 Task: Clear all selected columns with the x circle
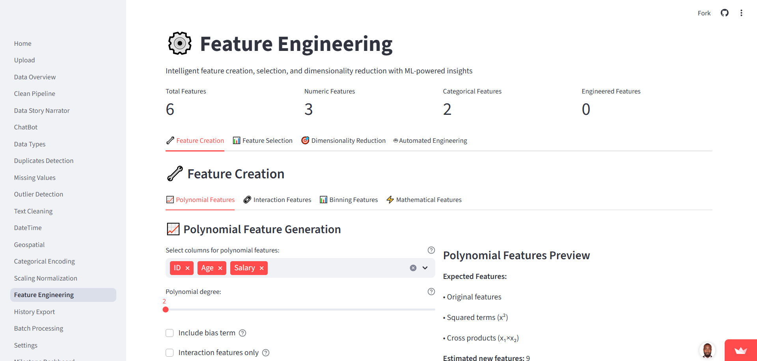tap(413, 268)
